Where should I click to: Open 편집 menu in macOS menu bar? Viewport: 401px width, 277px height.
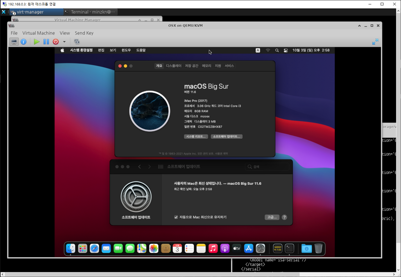101,50
